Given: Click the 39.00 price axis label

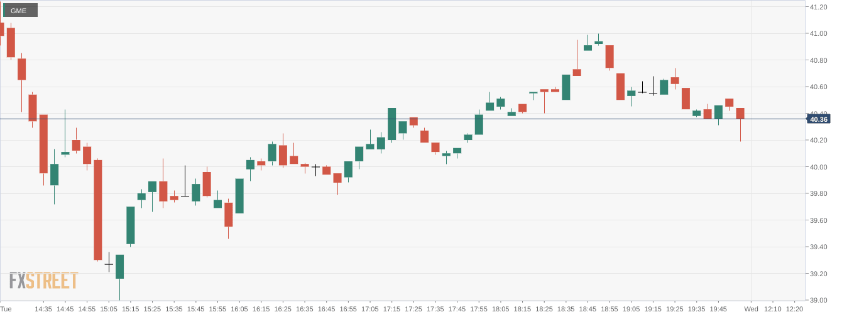Looking at the screenshot, I should 818,300.
